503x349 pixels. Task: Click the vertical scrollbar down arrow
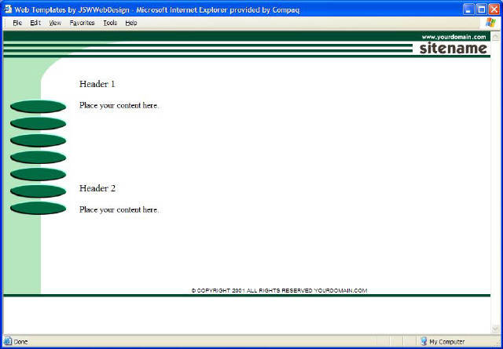tap(496, 329)
